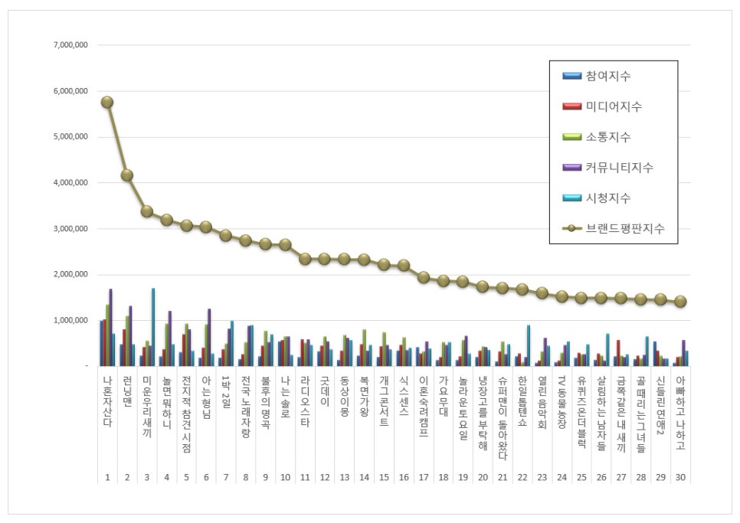Click the red 미디어지수 legend swatch
This screenshot has width=740, height=523.
click(571, 106)
